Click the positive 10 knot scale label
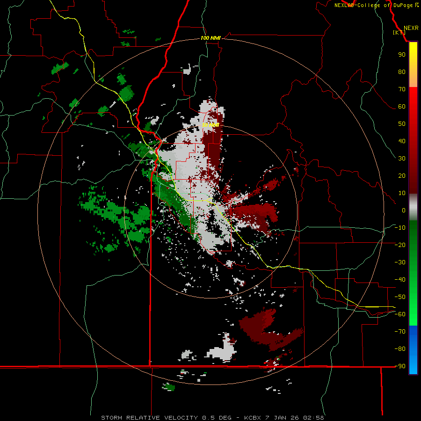 [x=402, y=193]
